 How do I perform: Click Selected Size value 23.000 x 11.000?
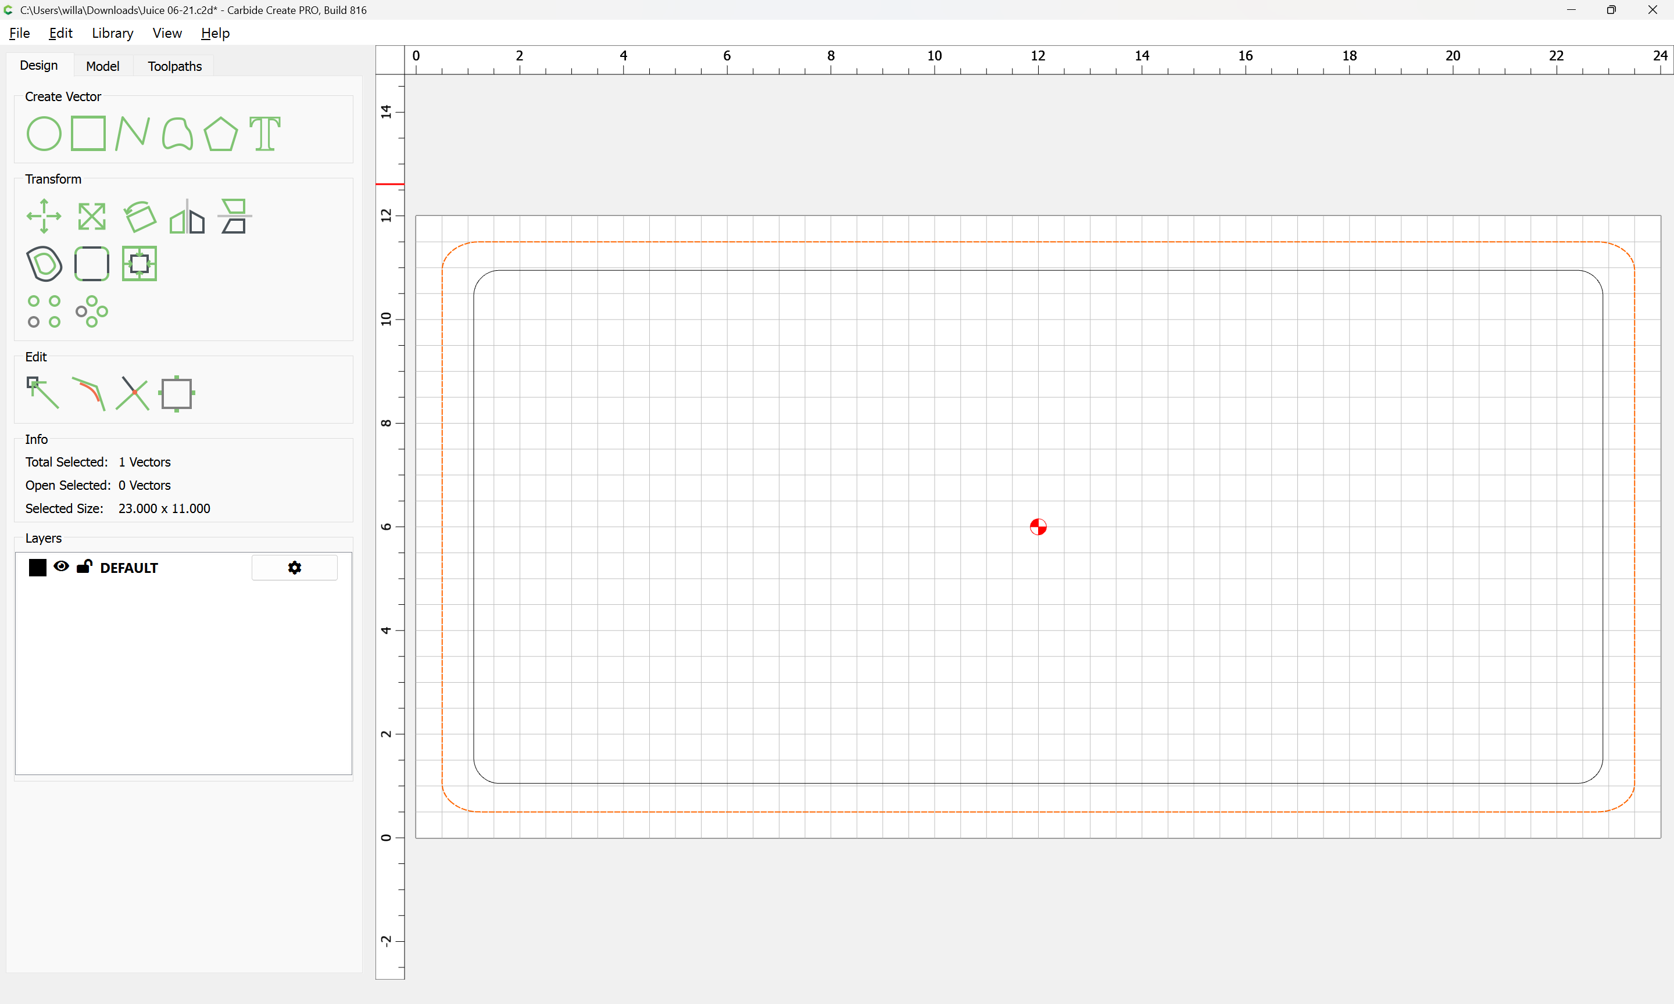[x=164, y=508]
